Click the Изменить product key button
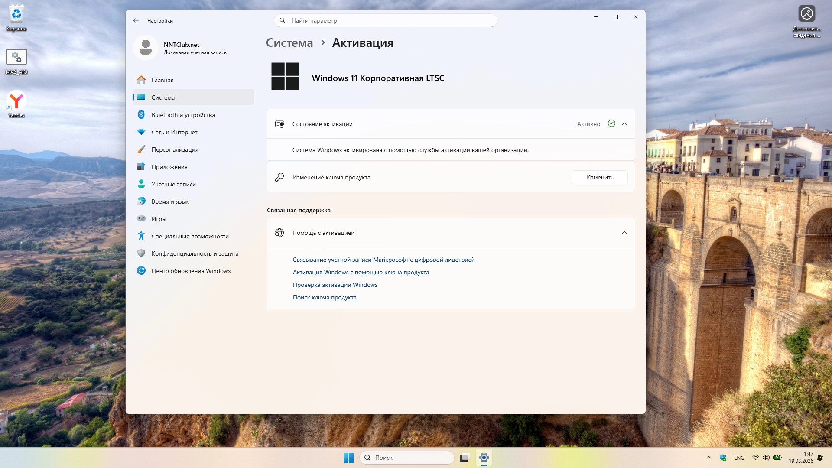Image resolution: width=832 pixels, height=468 pixels. [600, 177]
